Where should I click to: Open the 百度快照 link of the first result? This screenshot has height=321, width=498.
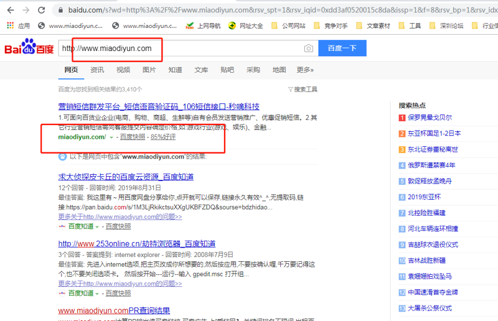[133, 137]
